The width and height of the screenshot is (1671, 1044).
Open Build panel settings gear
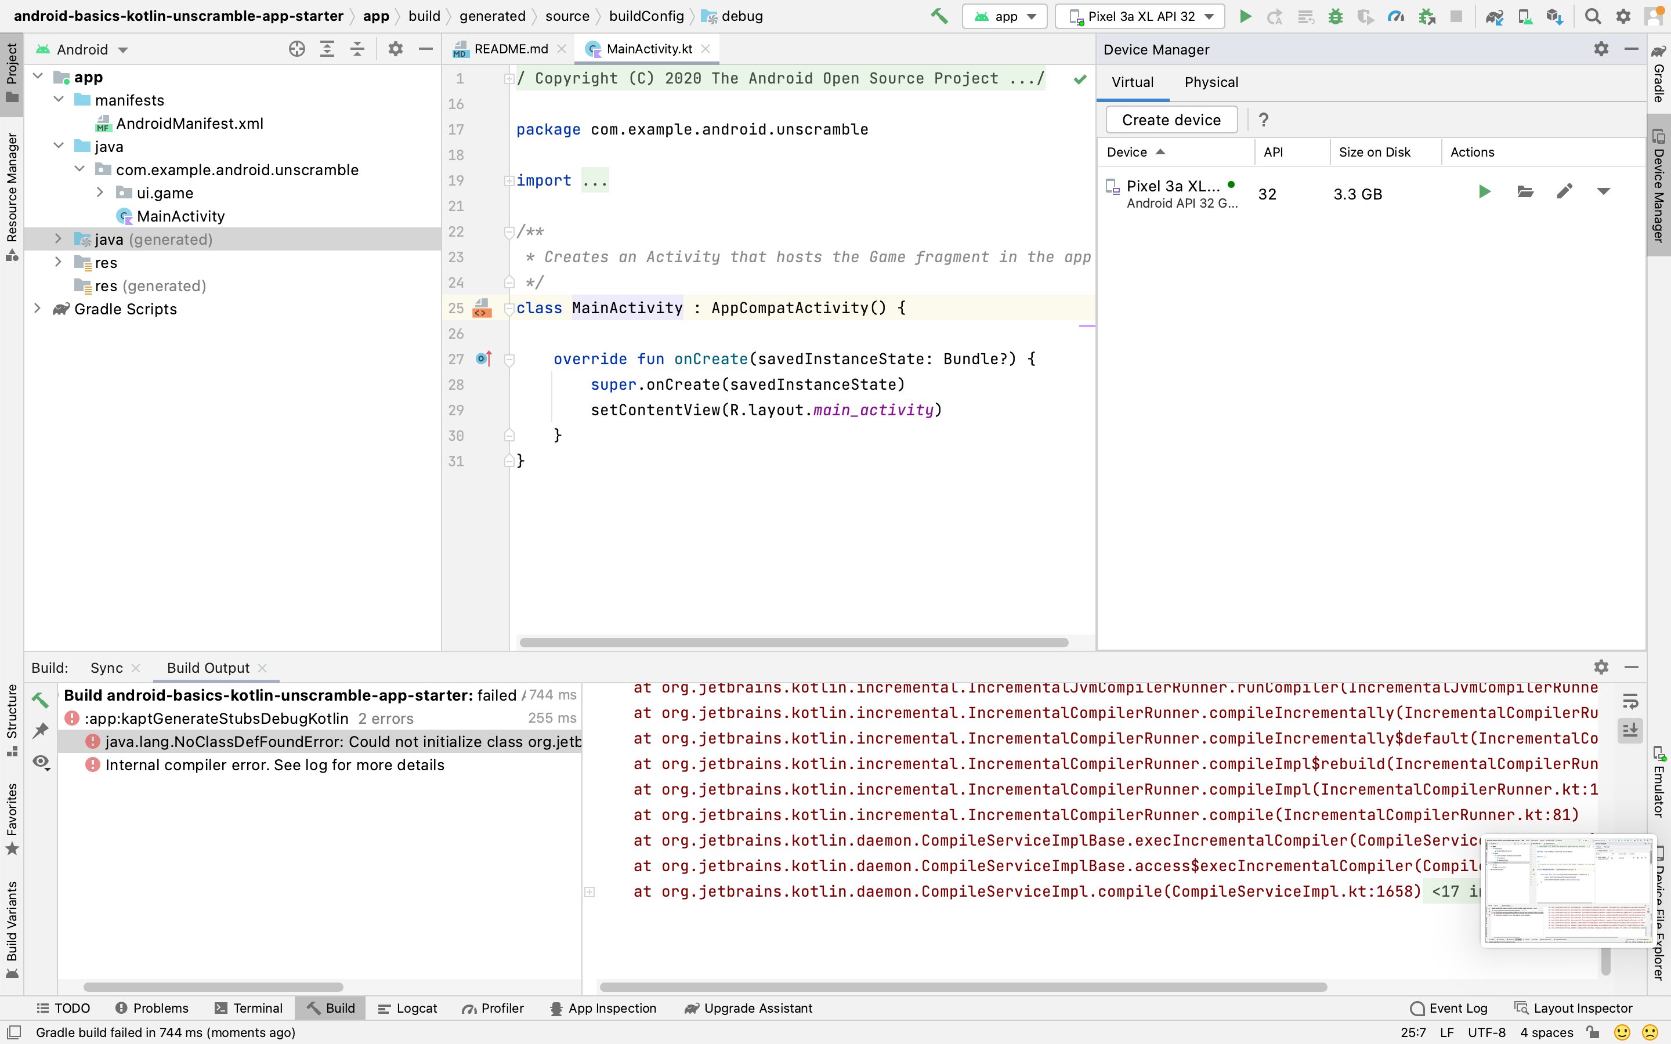tap(1601, 667)
